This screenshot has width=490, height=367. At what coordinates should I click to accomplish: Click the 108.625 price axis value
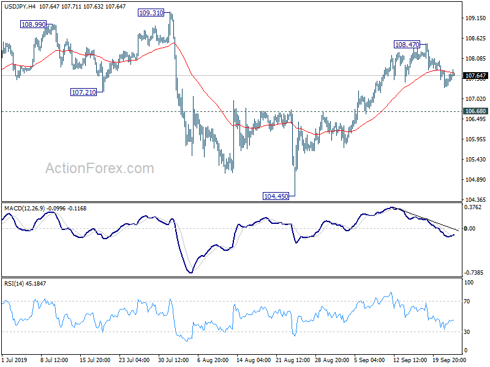click(x=476, y=39)
